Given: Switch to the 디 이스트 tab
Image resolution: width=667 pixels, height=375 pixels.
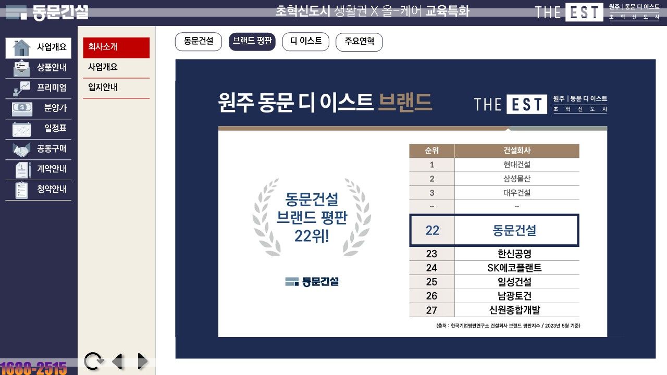Looking at the screenshot, I should click(x=306, y=42).
